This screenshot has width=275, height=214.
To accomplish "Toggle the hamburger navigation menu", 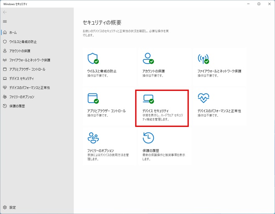I will pos(5,21).
